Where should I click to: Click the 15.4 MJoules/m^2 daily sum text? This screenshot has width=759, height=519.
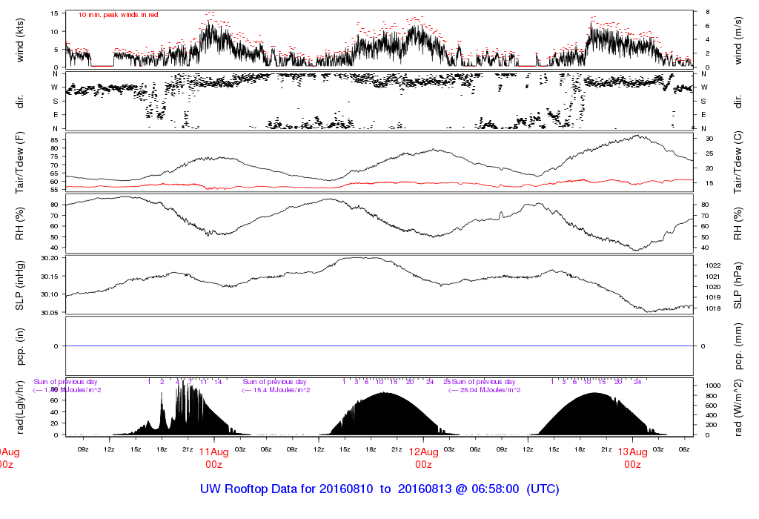(x=276, y=390)
